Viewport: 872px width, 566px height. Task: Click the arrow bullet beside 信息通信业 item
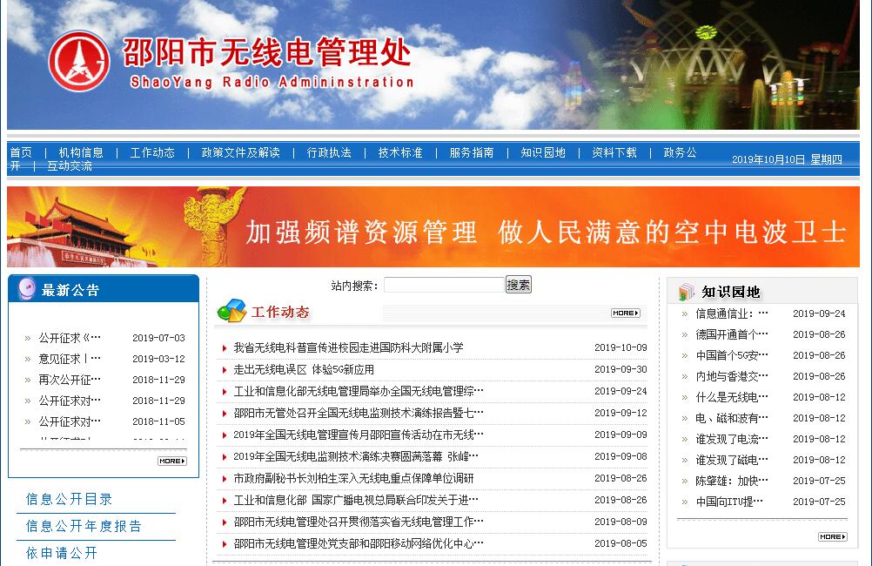685,314
